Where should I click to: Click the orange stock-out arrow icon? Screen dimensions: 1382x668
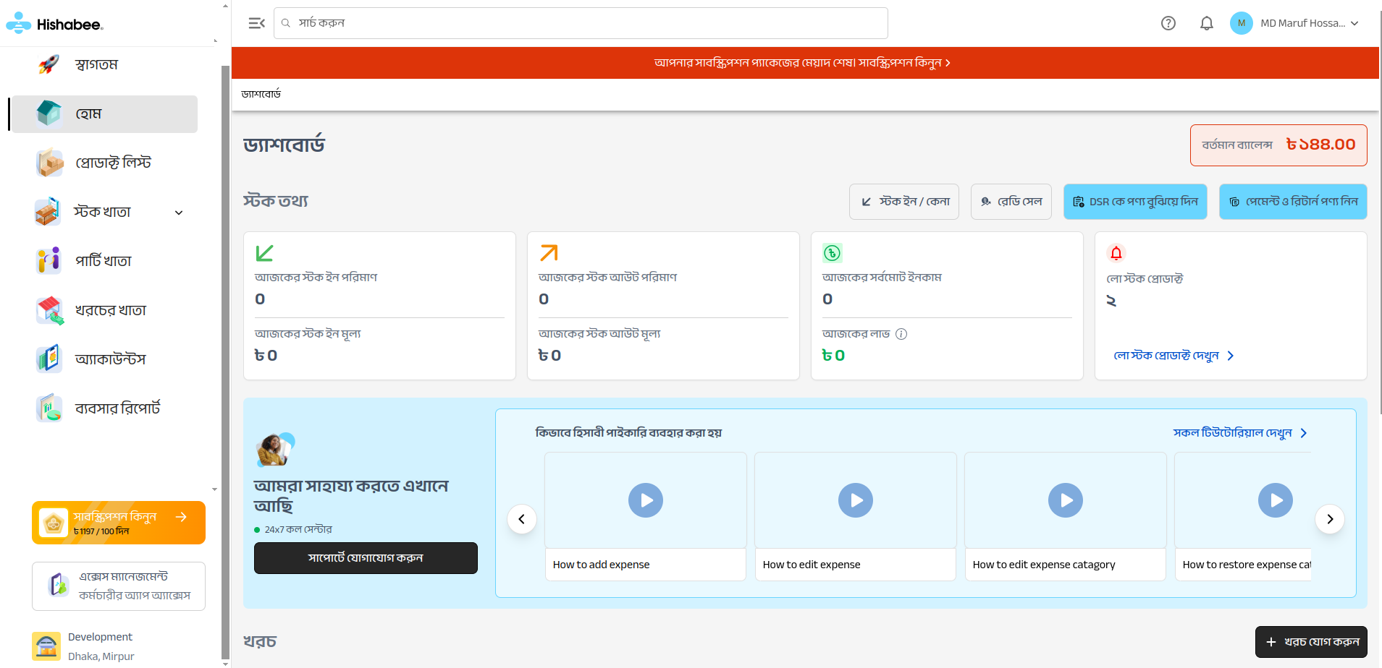click(x=549, y=253)
